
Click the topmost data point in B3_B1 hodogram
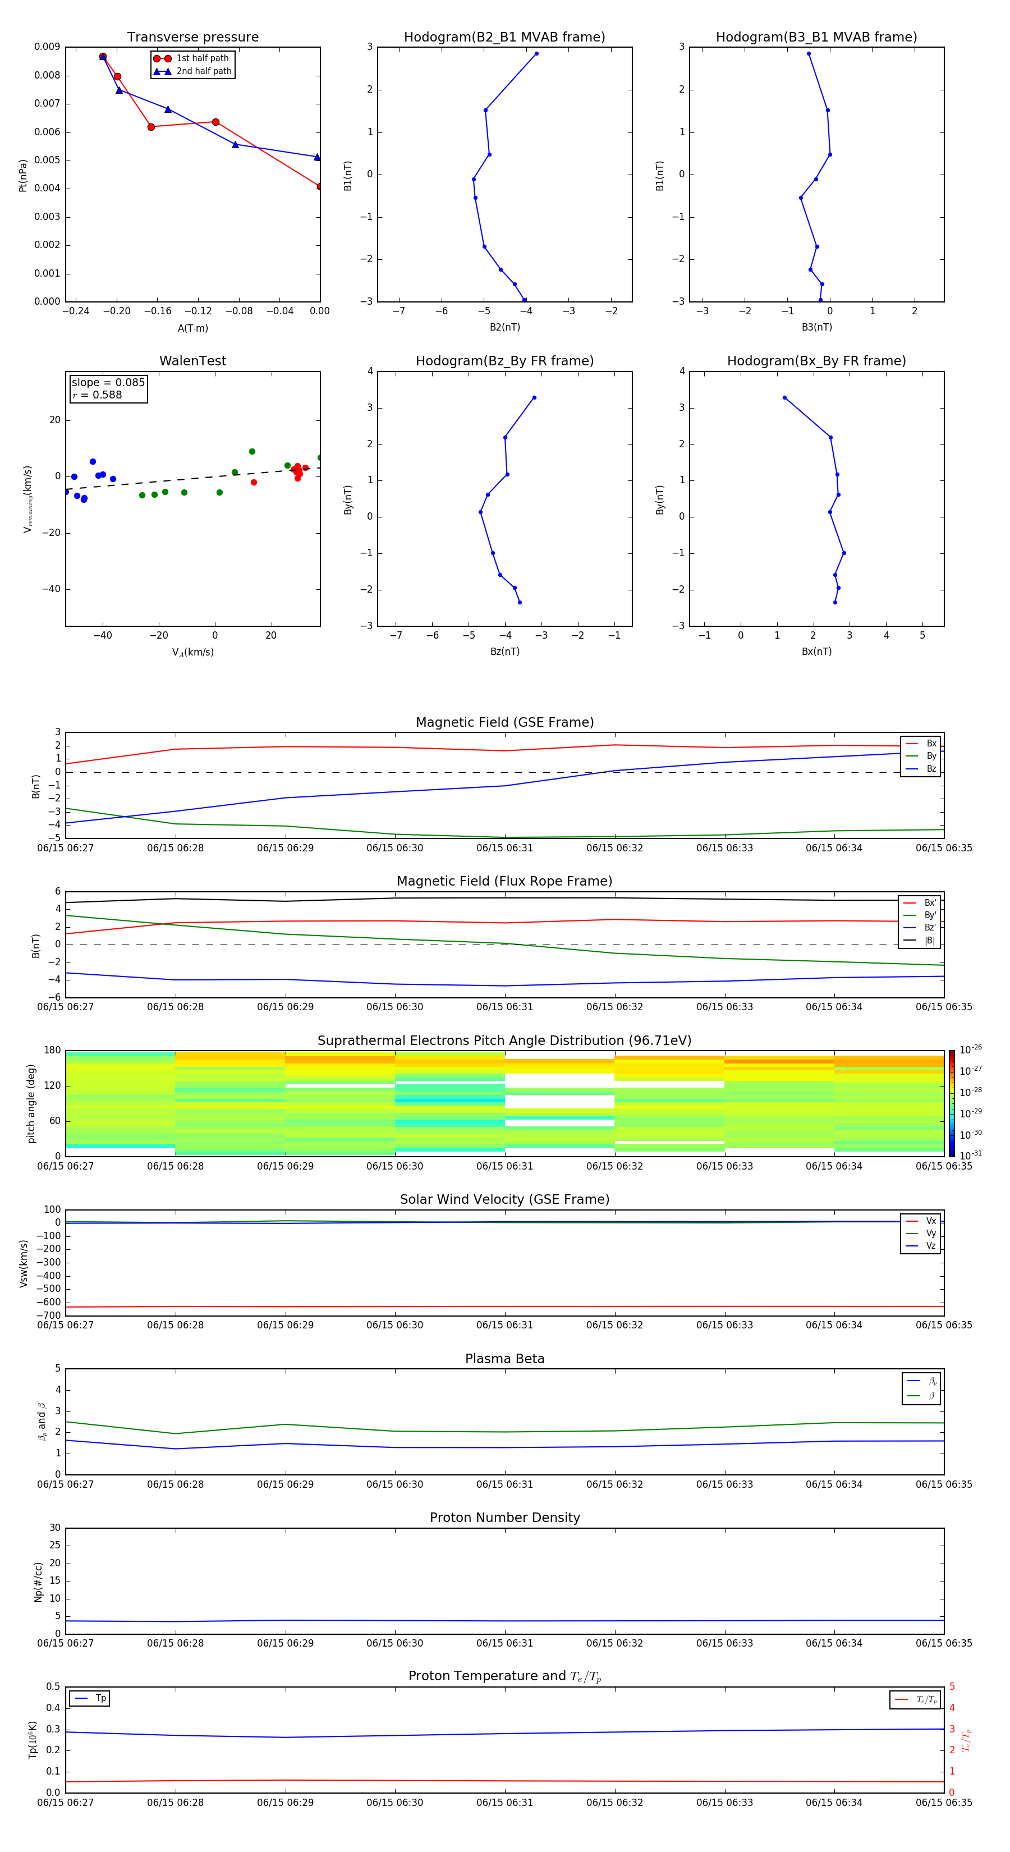pos(808,54)
